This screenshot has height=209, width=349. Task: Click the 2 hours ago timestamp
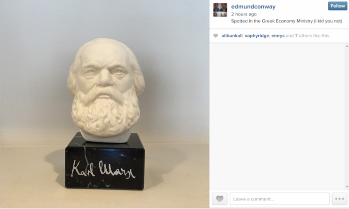click(244, 14)
